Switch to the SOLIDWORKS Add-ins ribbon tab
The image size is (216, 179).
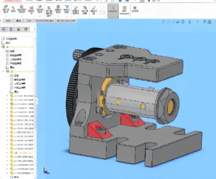tap(45, 21)
